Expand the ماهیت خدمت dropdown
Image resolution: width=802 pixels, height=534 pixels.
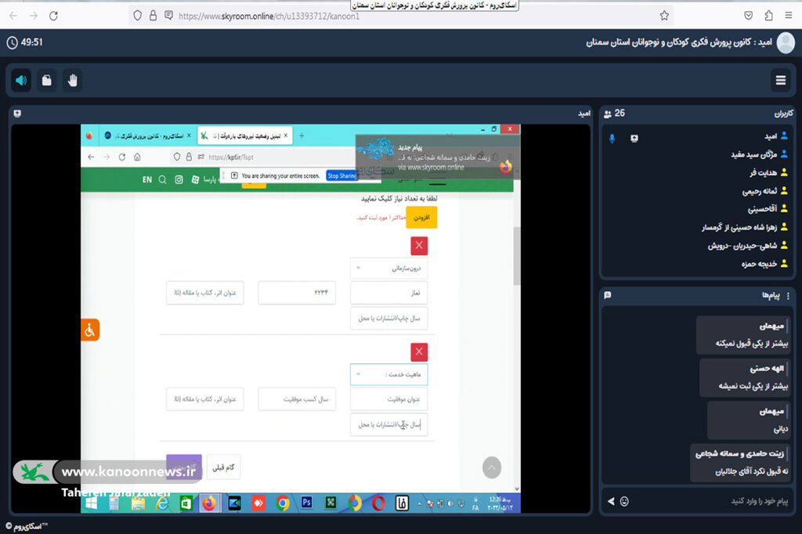pos(388,374)
